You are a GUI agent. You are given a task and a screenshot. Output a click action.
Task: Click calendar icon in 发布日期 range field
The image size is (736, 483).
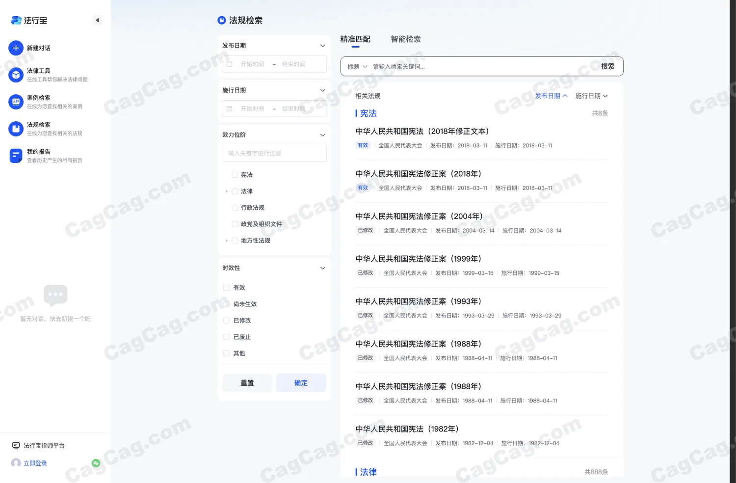tap(229, 64)
